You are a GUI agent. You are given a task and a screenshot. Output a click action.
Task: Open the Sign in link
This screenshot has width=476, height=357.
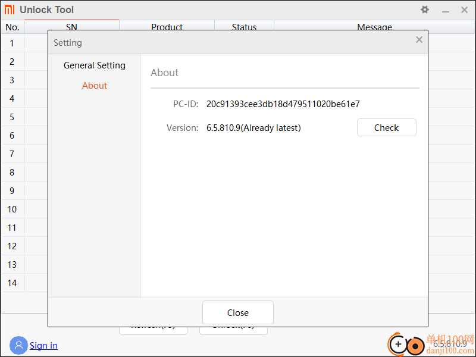tap(43, 346)
